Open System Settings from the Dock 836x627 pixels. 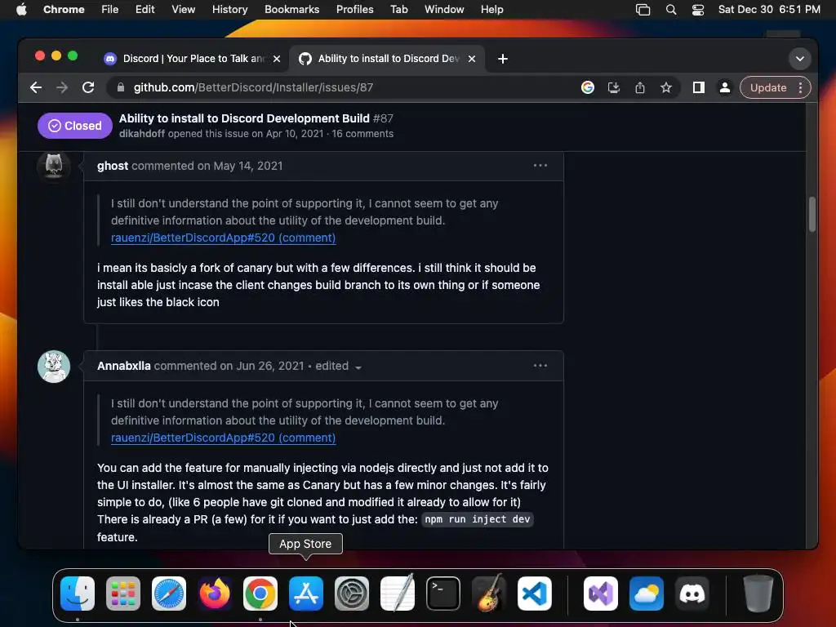pos(352,594)
